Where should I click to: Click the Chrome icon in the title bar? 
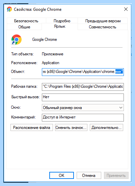9,9
